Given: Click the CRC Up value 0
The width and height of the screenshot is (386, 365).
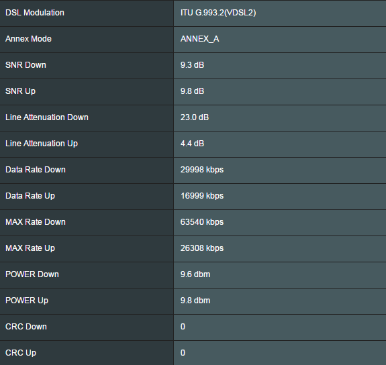Looking at the screenshot, I should pos(183,353).
